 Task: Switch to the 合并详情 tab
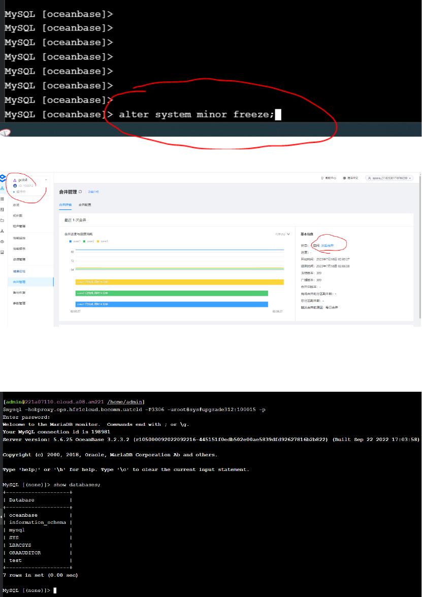coord(65,205)
